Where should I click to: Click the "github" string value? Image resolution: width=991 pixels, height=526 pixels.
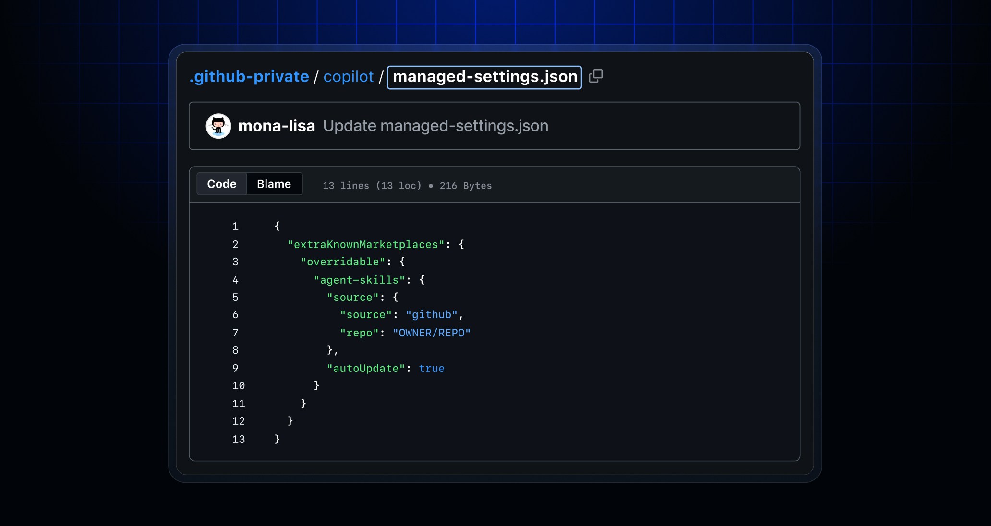[432, 314]
